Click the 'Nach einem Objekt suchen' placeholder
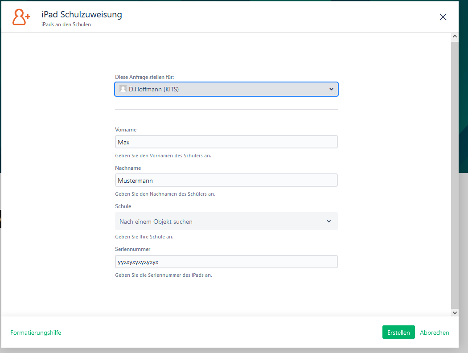Screen dimensions: 468x353 [x=156, y=222]
